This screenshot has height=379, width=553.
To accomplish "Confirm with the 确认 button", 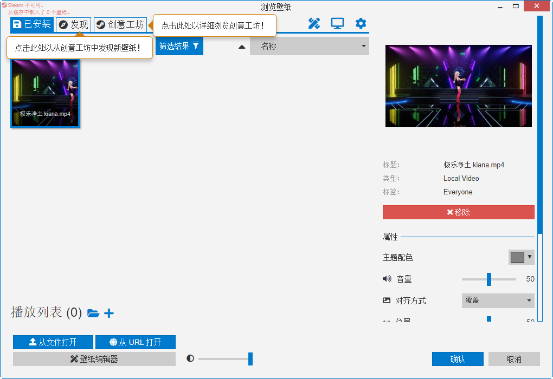I will [x=458, y=359].
